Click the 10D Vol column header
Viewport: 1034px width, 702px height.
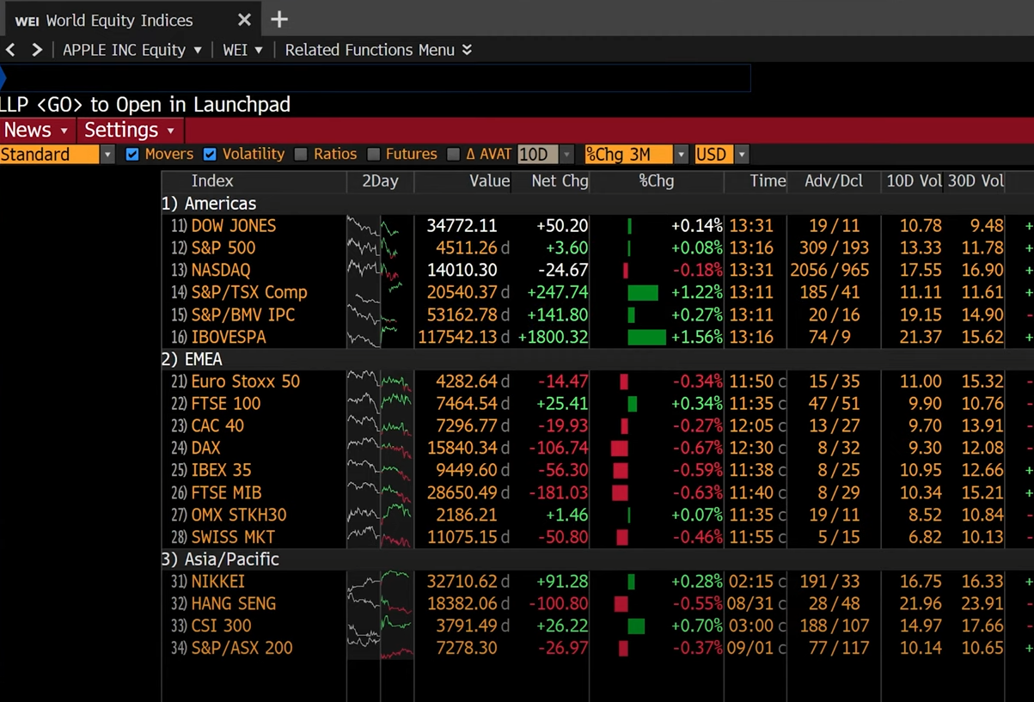pos(913,181)
